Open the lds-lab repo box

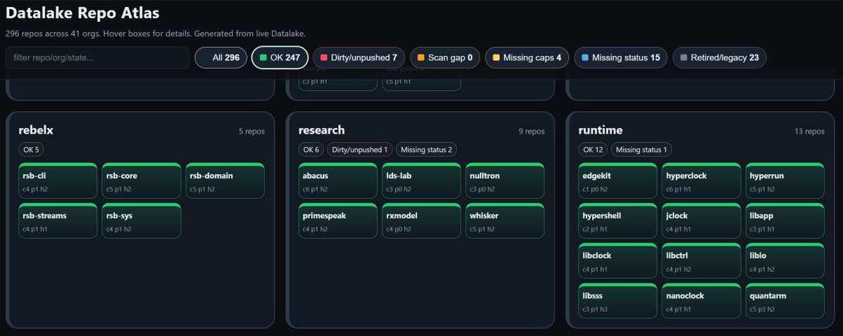(422, 181)
